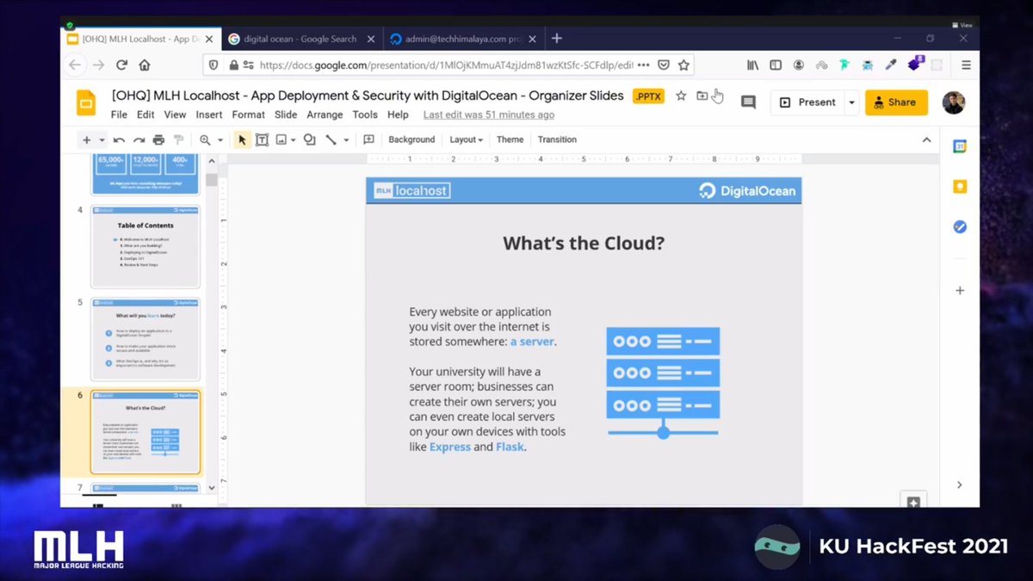Click the Theme button
Screen dimensions: 1033x581
[x=510, y=139]
